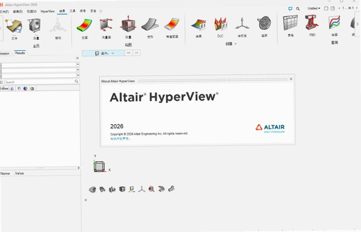Click the grey cube column icon in the browser
The width and height of the screenshot is (361, 232).
coord(32,88)
